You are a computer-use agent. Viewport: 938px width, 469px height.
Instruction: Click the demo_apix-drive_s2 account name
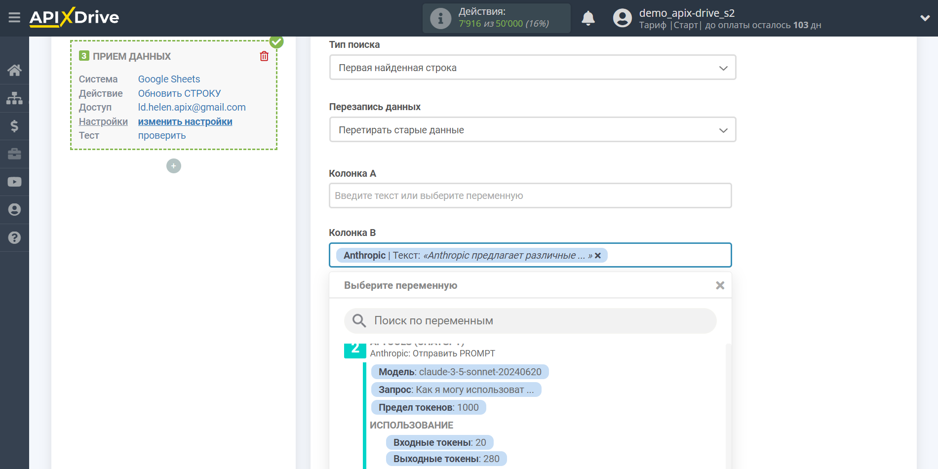click(x=687, y=13)
